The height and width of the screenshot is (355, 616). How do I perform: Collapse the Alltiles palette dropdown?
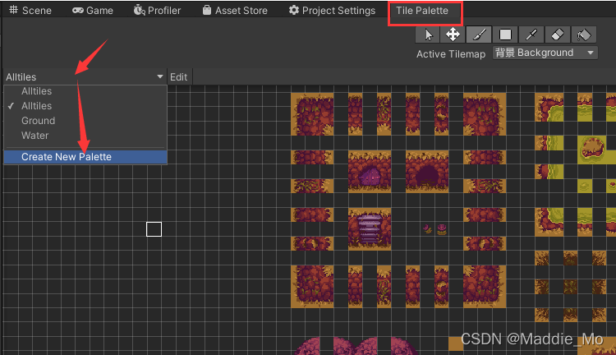[x=85, y=76]
